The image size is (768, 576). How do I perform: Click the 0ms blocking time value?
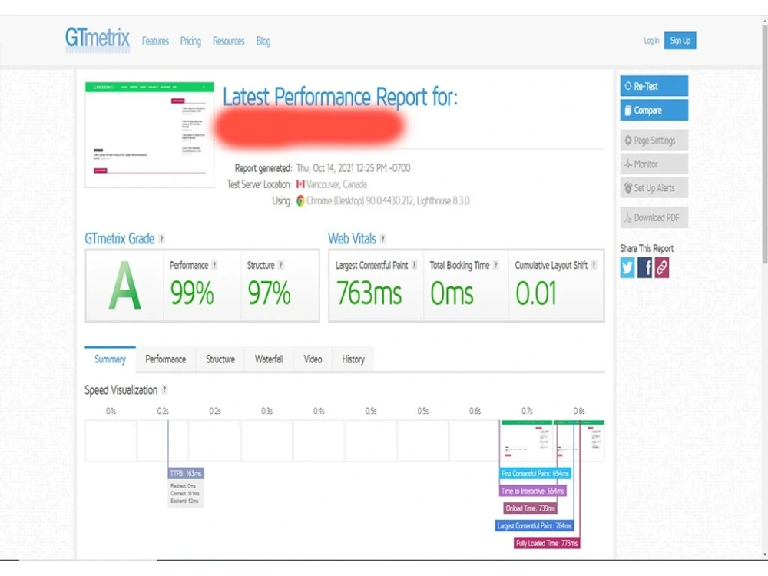coord(452,293)
